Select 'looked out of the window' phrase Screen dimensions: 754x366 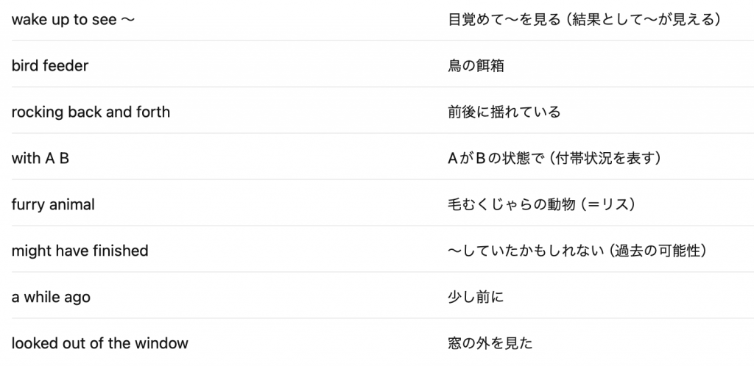coord(100,343)
